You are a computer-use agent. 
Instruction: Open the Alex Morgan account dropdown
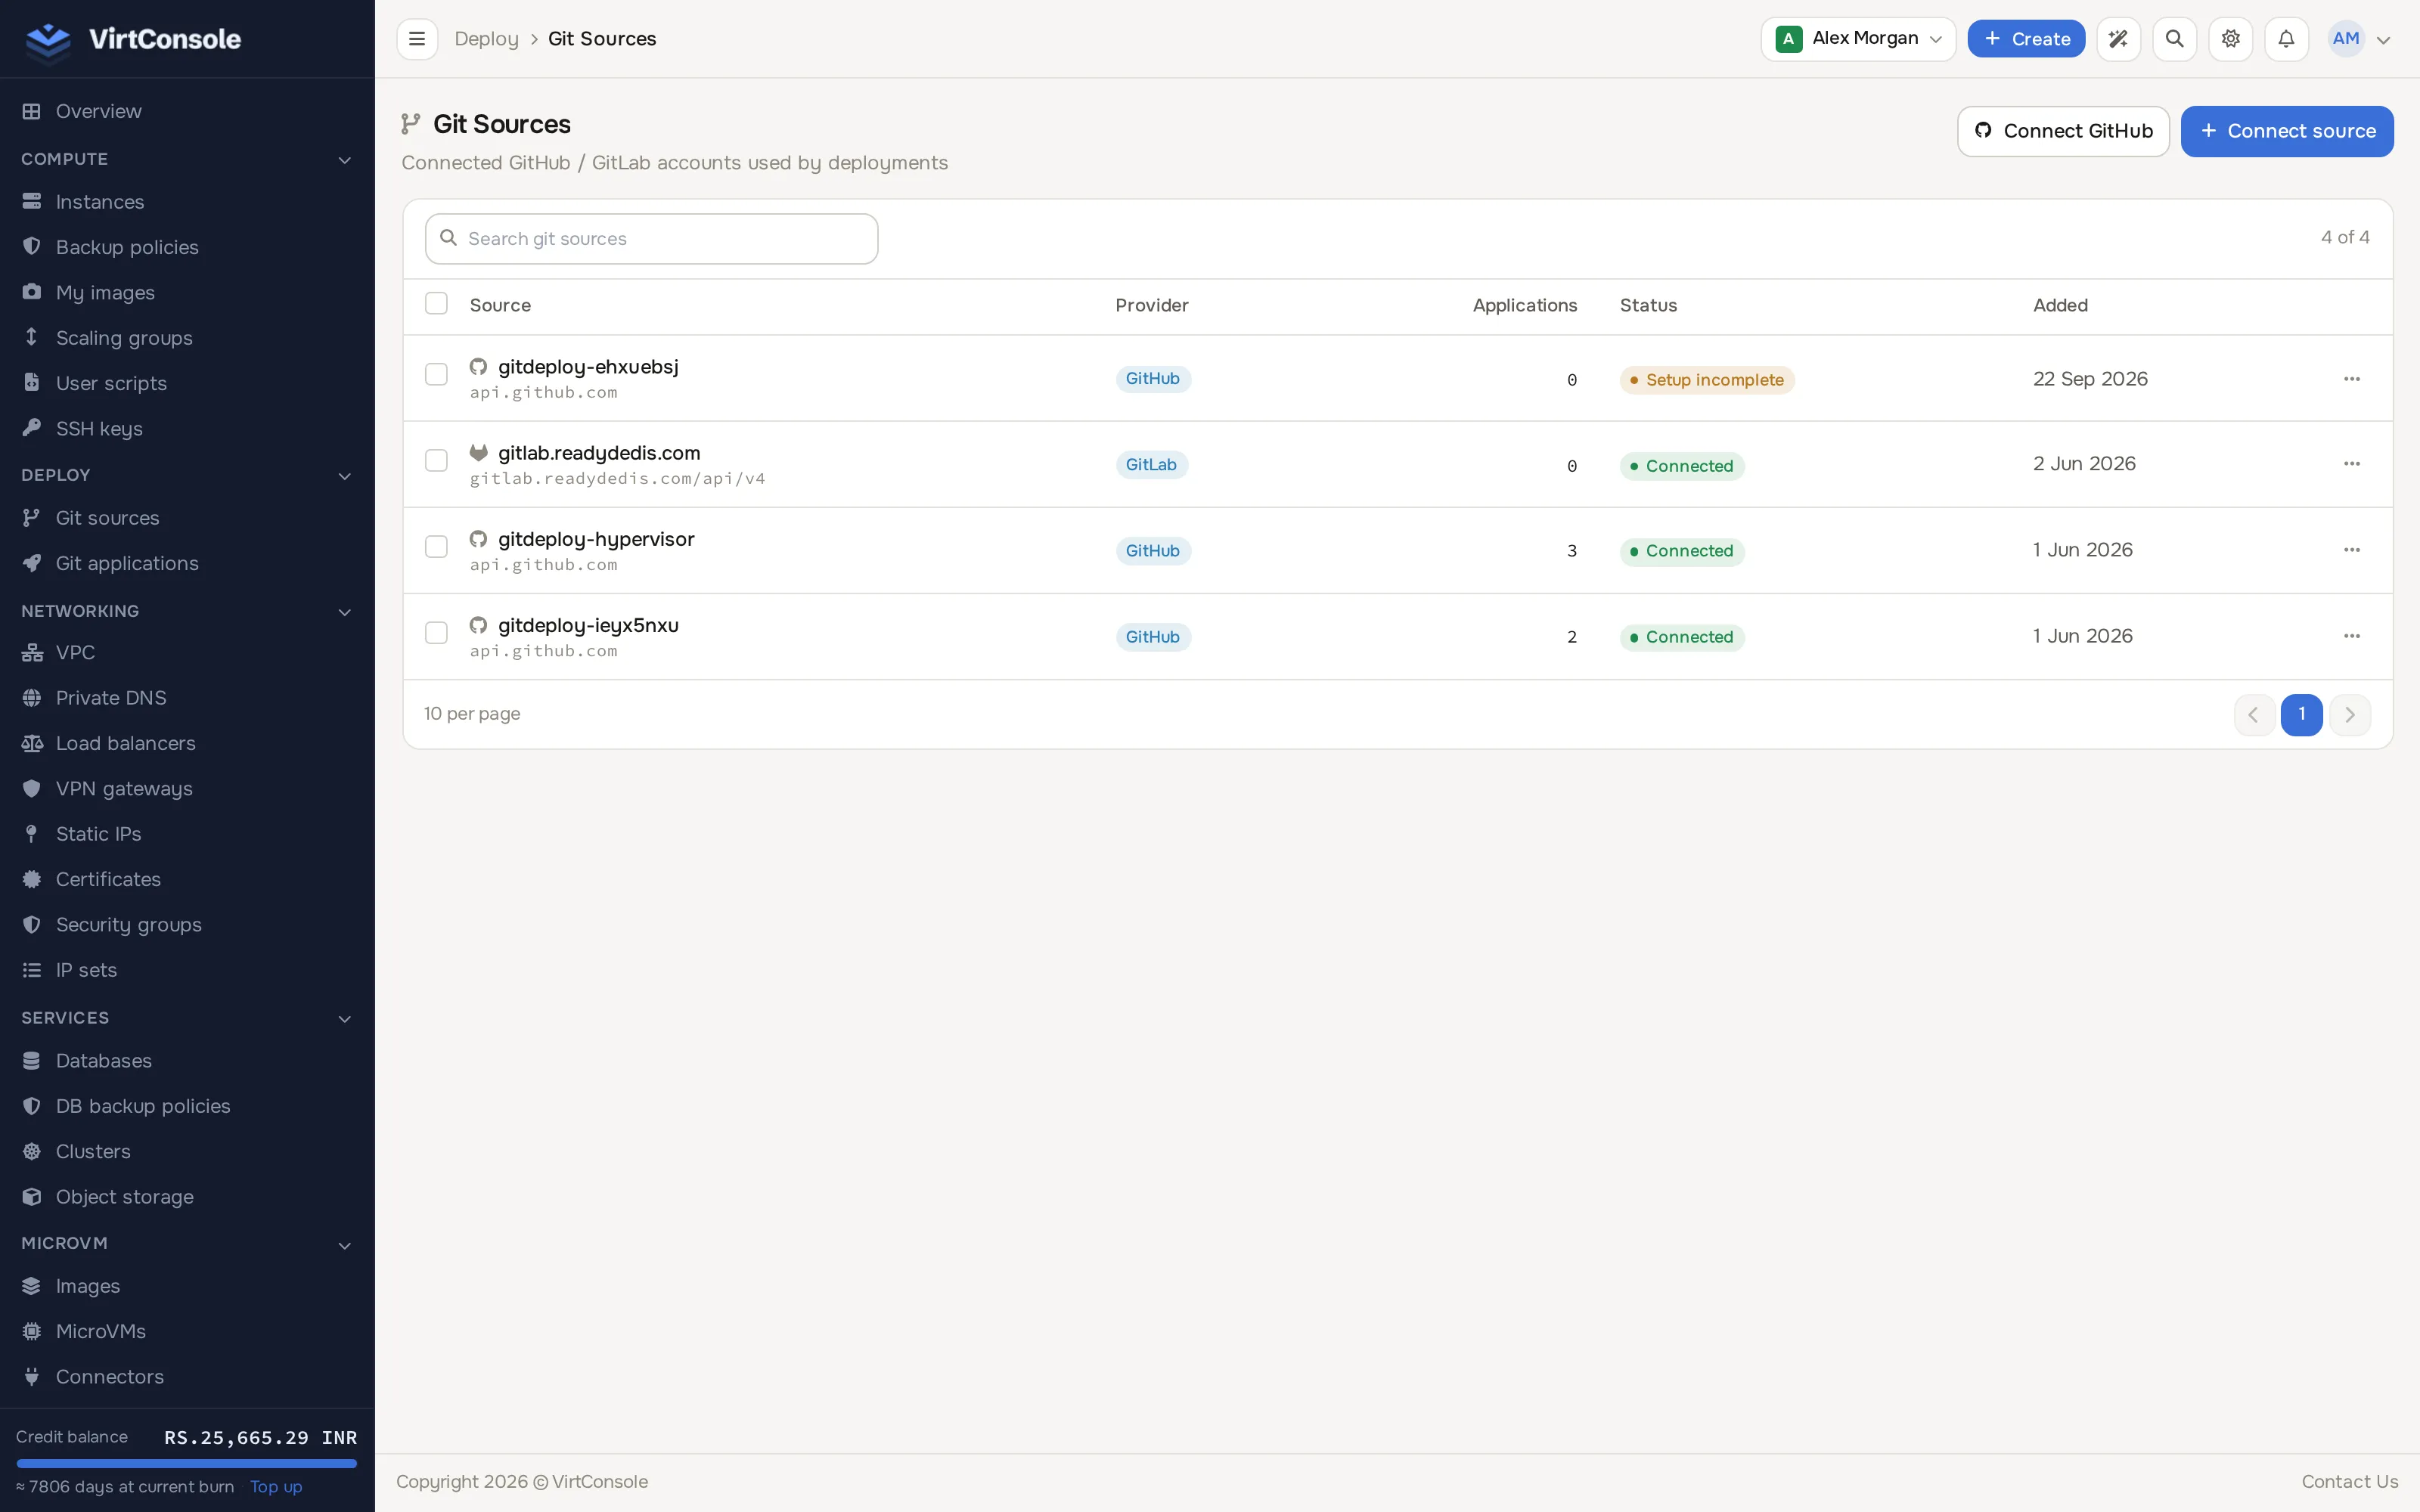tap(1858, 39)
